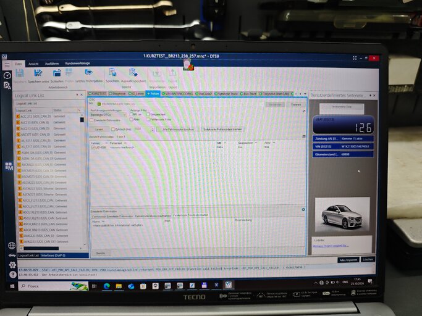Toggle the Gespeichert filter checkbox

tap(148, 115)
